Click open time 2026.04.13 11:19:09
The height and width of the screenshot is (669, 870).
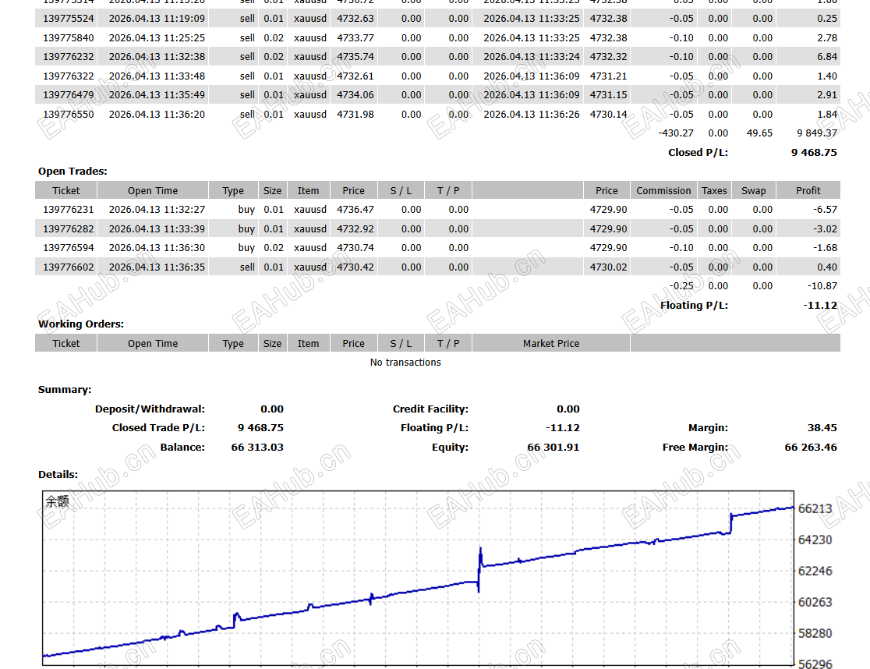157,19
